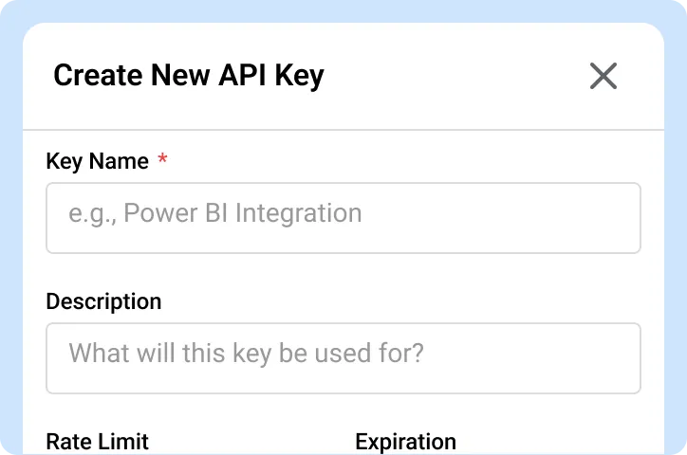
Task: Click the red required asterisk
Action: click(162, 160)
